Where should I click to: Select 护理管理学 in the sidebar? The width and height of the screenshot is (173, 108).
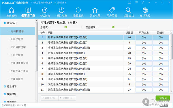17,79
